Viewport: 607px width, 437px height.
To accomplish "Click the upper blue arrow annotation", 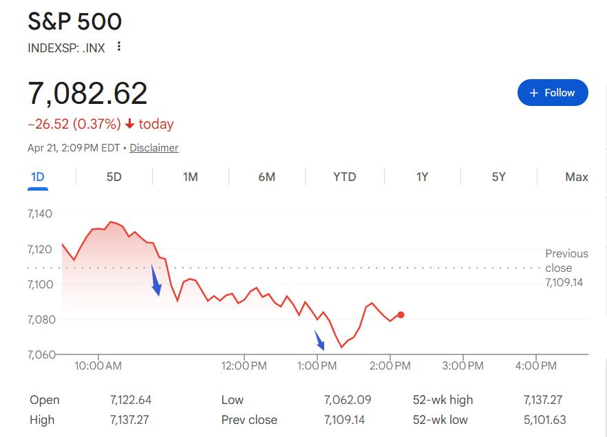I will tap(156, 281).
